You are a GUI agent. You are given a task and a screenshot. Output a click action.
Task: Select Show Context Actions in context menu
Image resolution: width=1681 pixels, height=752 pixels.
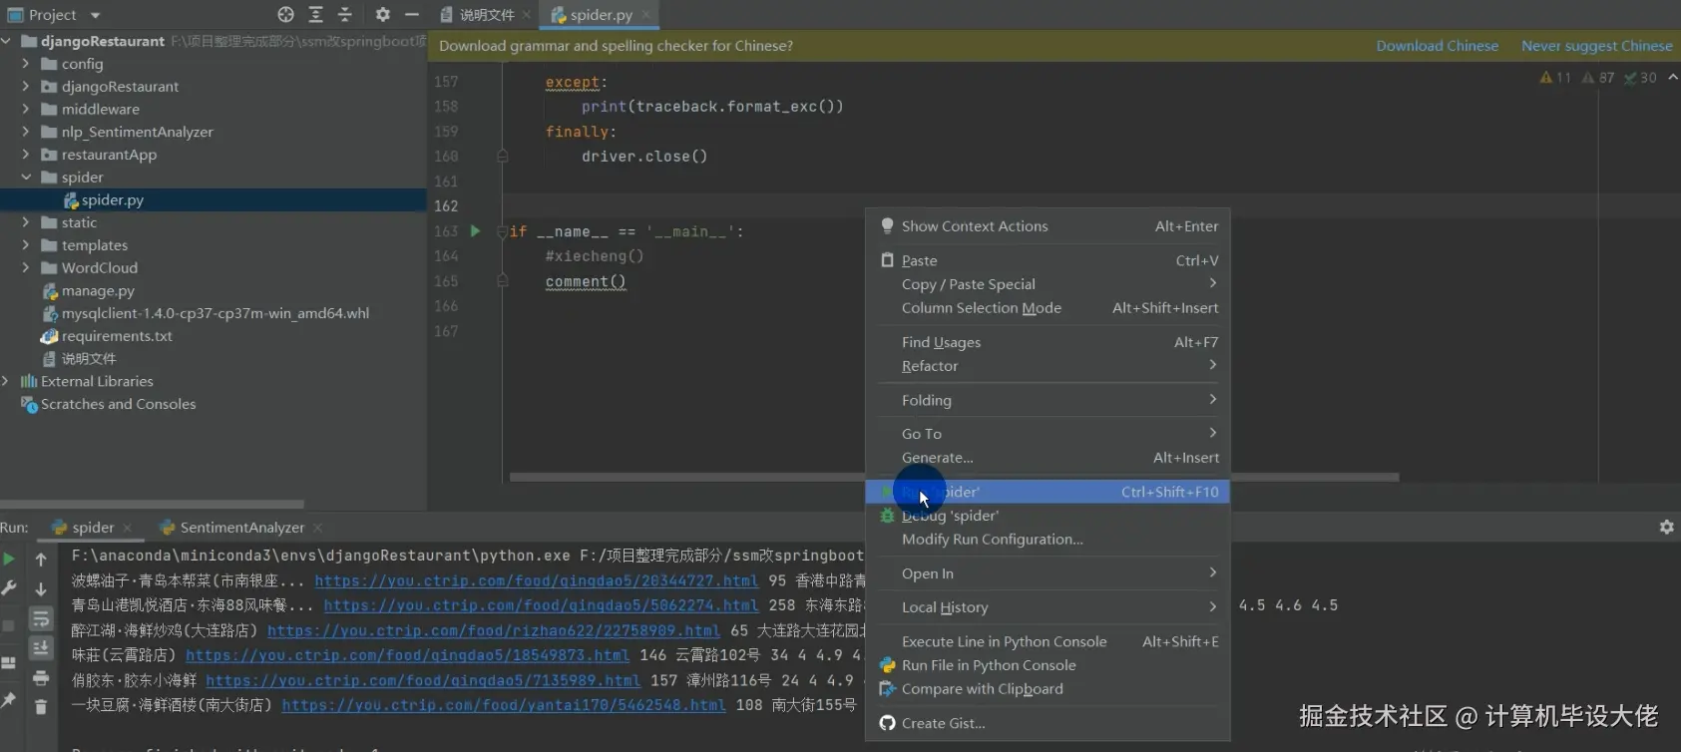[1048, 226]
